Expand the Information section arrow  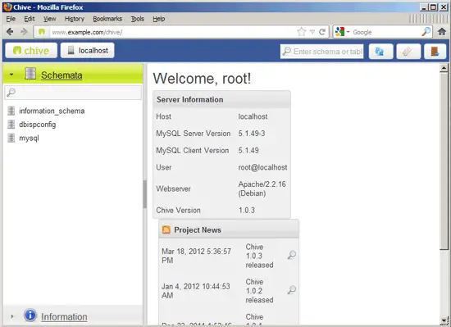[x=11, y=316]
